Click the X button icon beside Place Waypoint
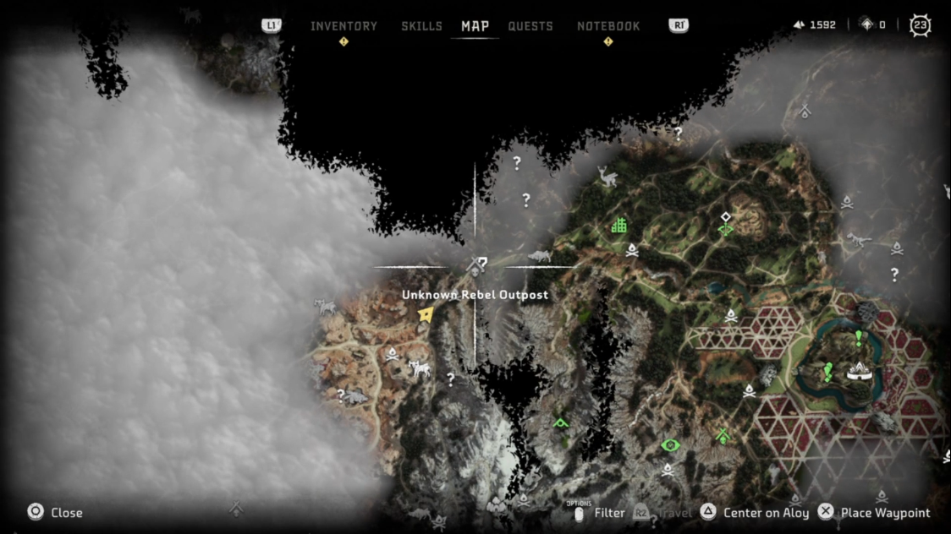Viewport: 951px width, 534px height. [x=826, y=511]
